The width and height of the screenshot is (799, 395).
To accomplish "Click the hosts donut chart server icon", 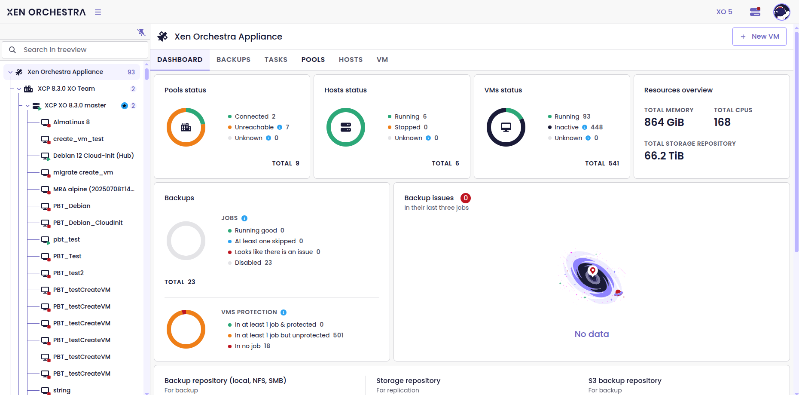I will [x=346, y=127].
